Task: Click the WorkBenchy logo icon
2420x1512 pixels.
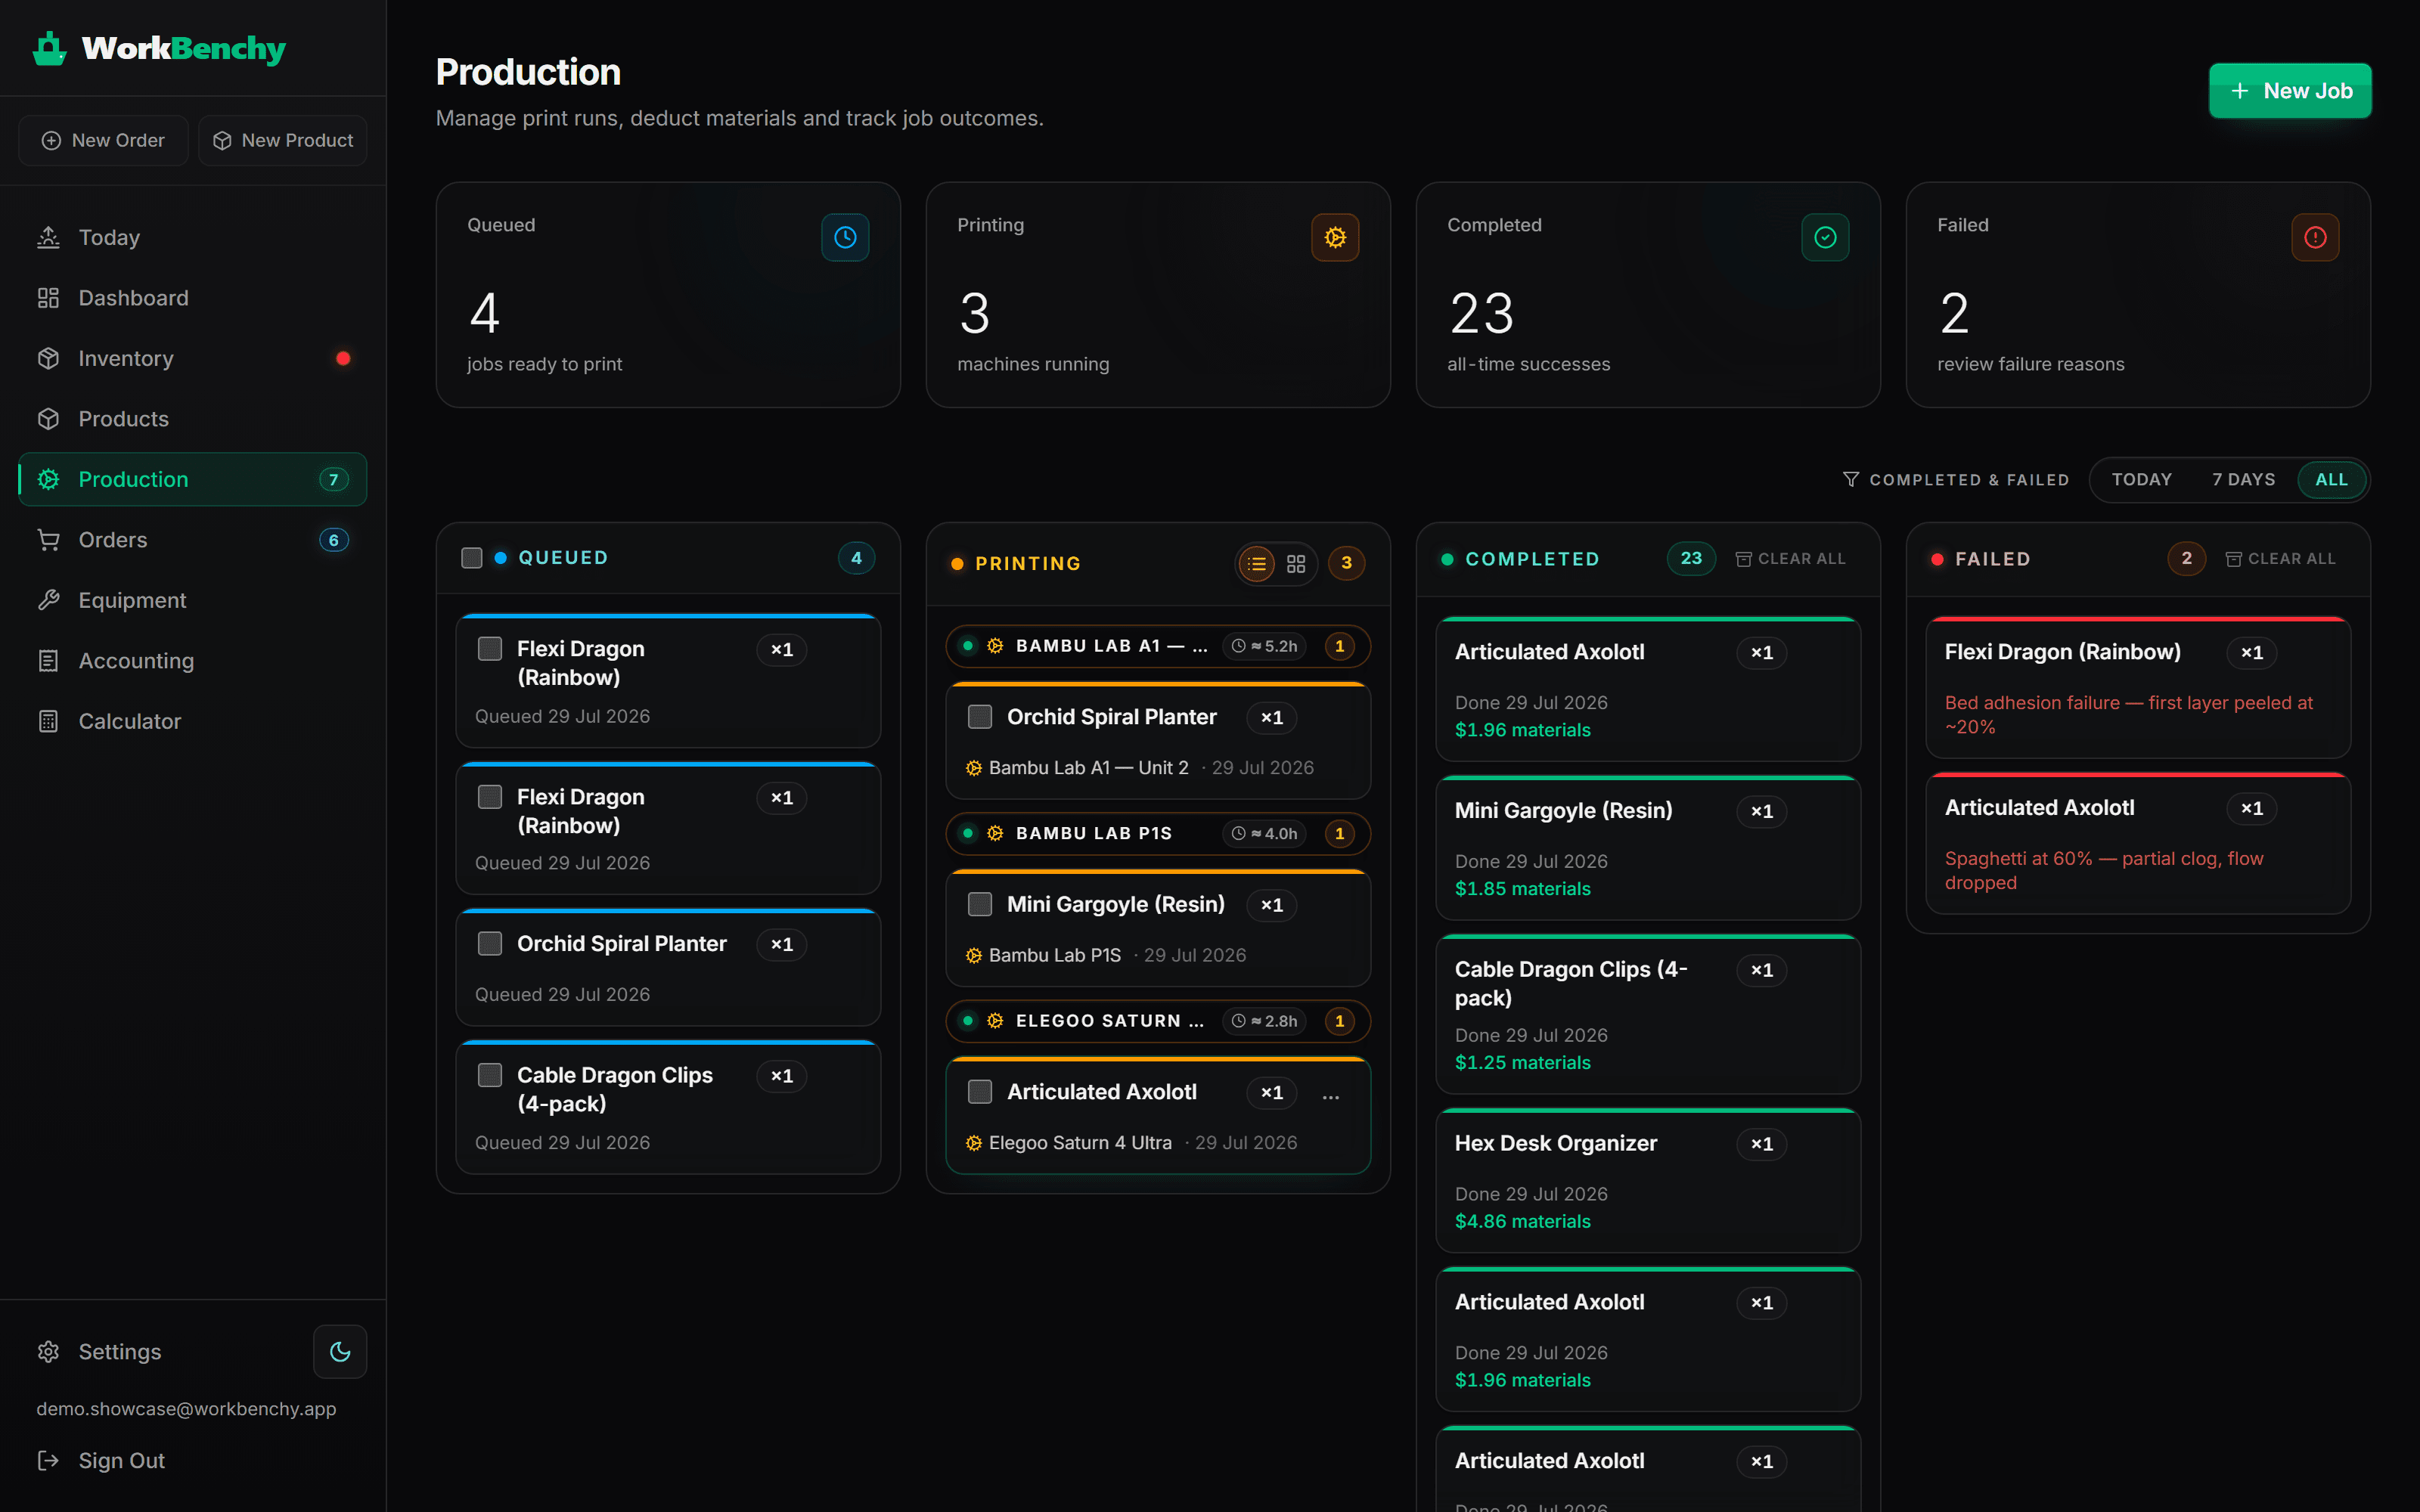Action: [49, 48]
